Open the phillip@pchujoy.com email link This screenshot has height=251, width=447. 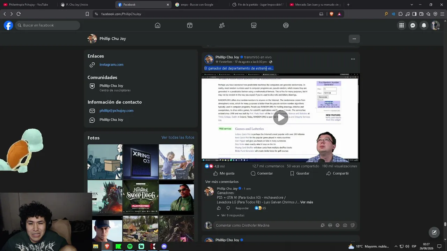point(116,111)
